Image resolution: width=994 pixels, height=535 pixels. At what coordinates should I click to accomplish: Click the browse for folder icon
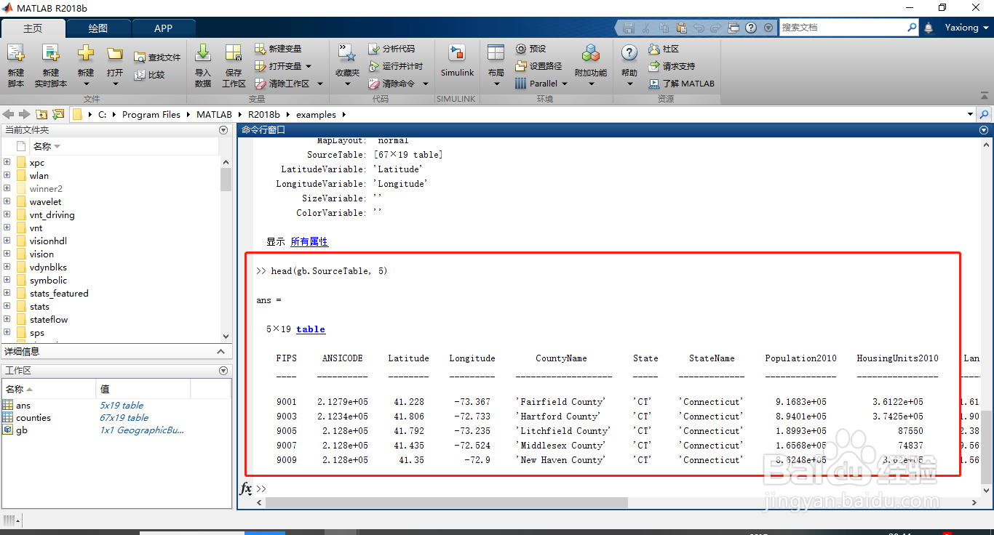pyautogui.click(x=57, y=114)
